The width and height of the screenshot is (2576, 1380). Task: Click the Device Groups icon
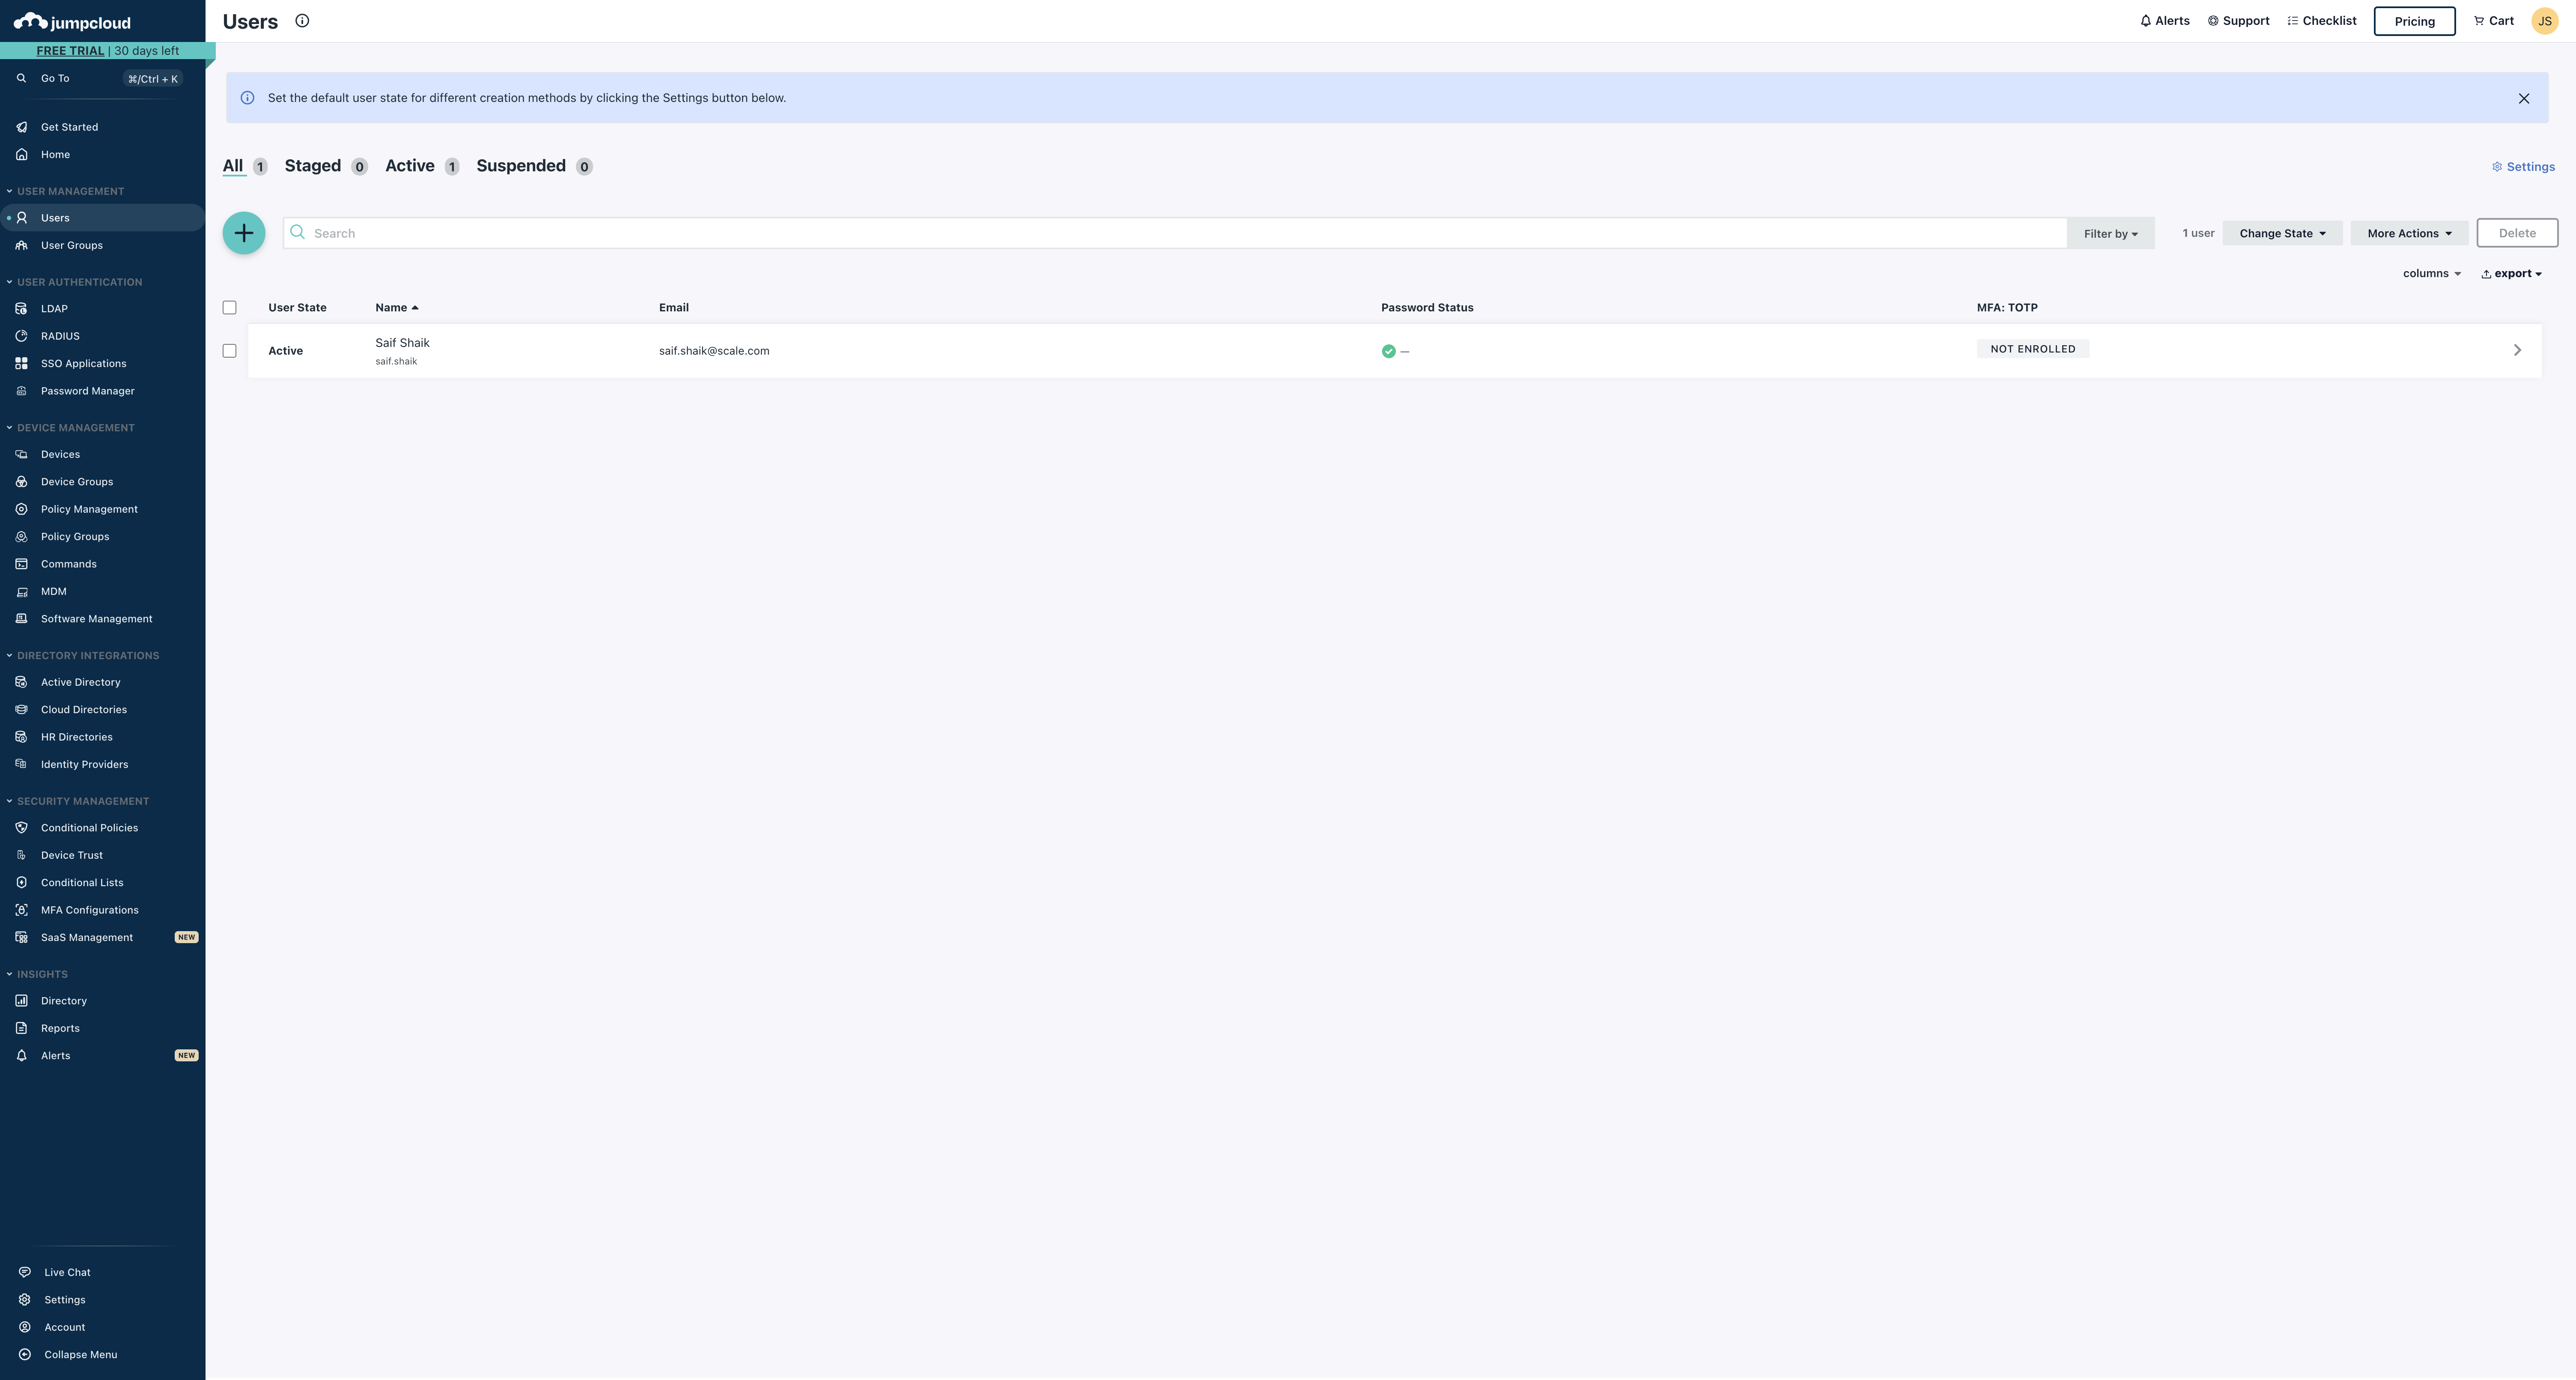(x=21, y=482)
